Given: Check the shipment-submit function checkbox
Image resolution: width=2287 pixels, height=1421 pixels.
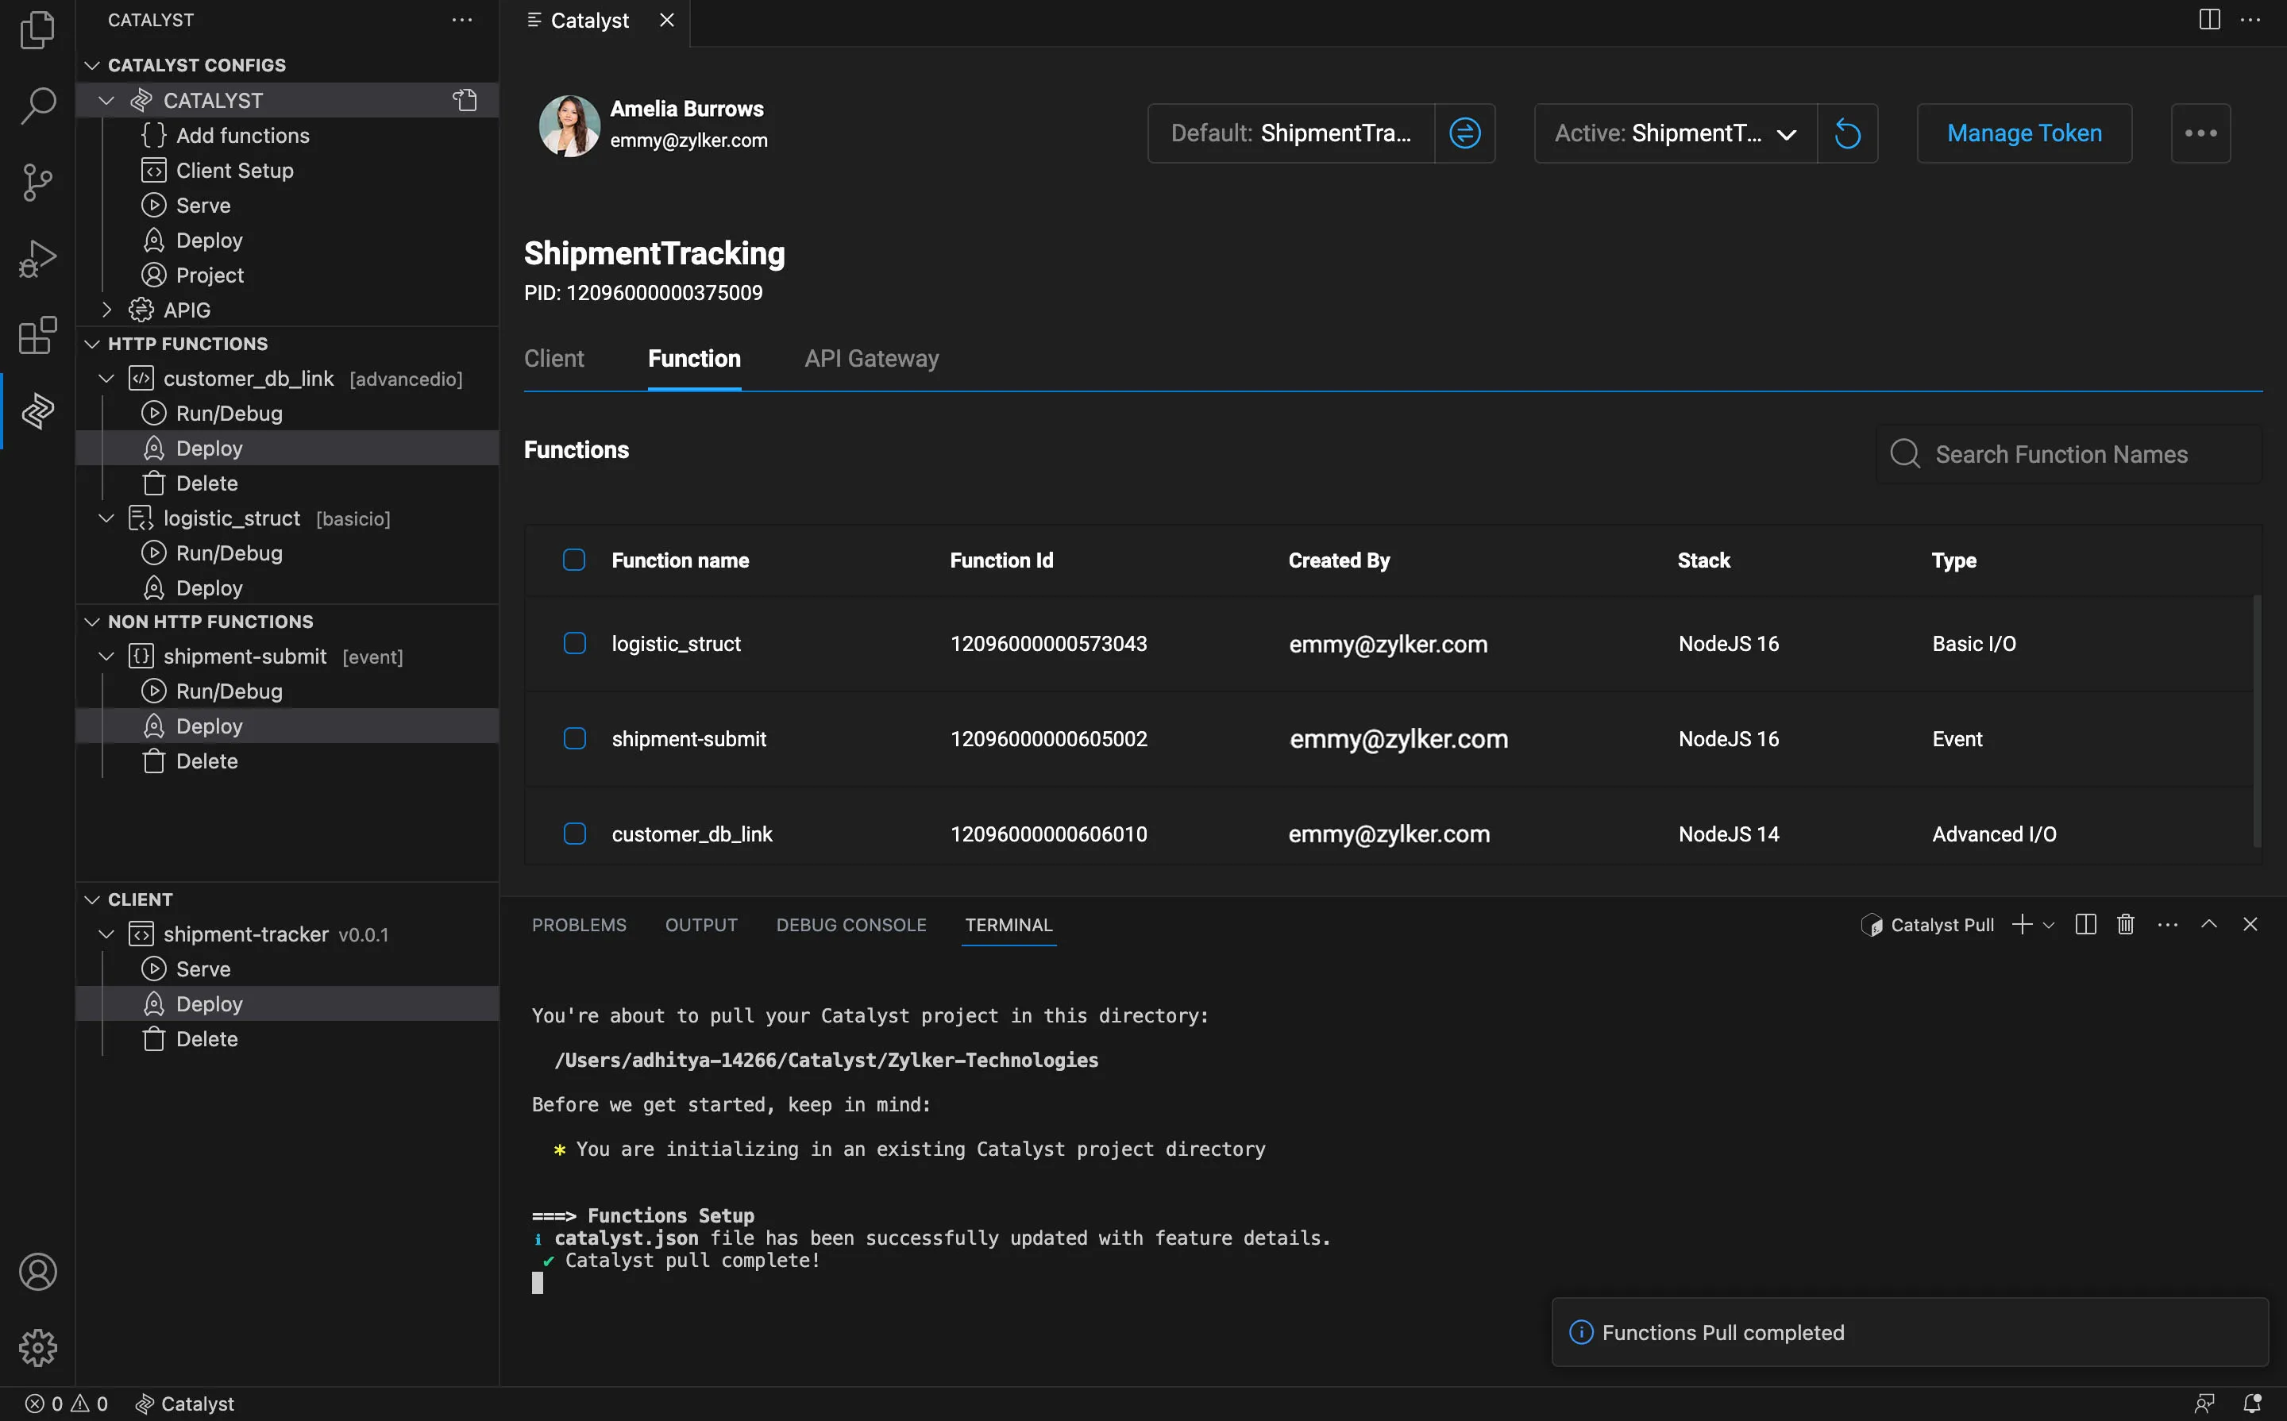Looking at the screenshot, I should coord(573,739).
